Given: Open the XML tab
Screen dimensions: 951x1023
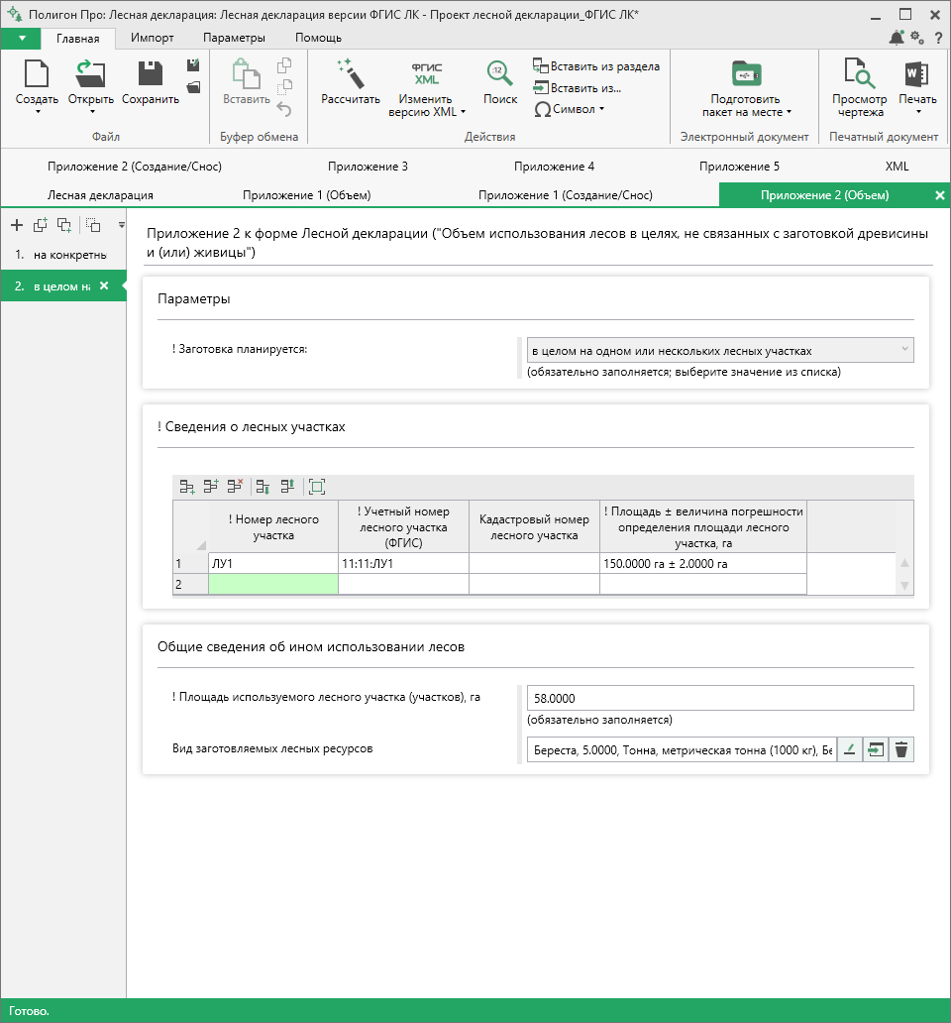Looking at the screenshot, I should tap(897, 167).
